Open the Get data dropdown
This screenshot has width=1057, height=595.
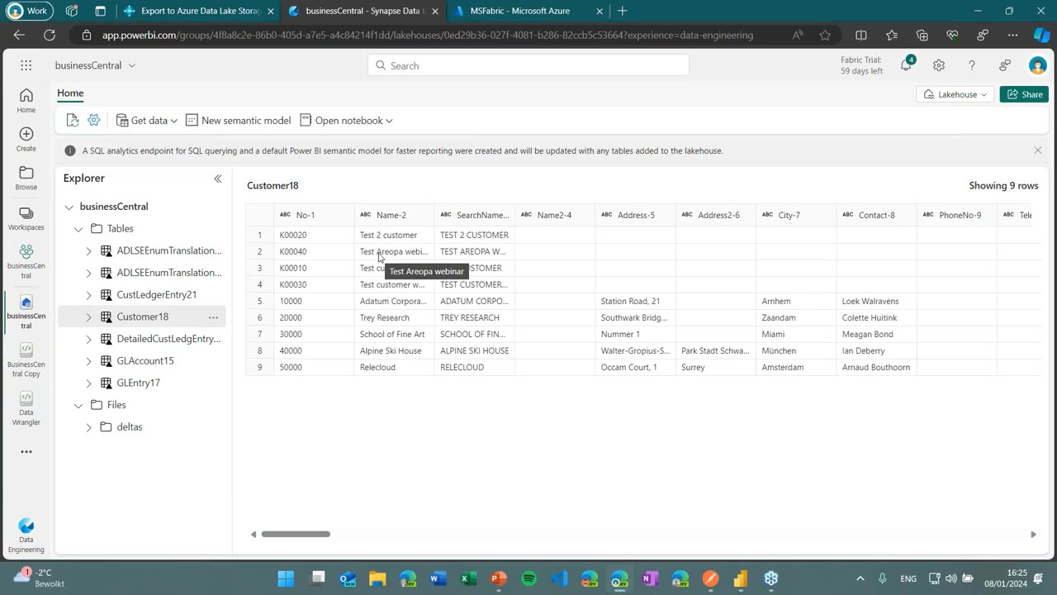(147, 121)
